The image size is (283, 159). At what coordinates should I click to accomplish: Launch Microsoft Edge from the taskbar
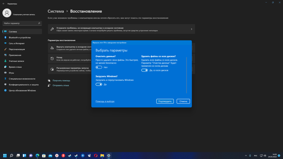[x=37, y=155]
